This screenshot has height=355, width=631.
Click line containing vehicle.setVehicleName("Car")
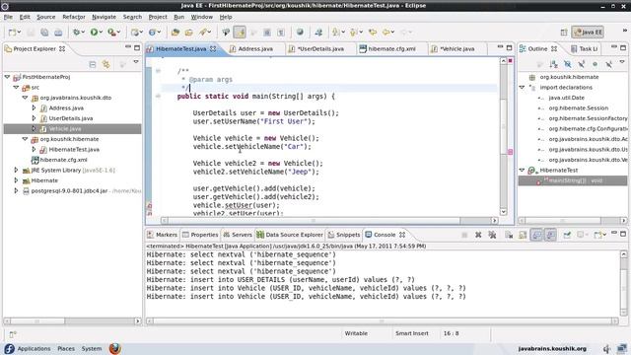click(252, 147)
